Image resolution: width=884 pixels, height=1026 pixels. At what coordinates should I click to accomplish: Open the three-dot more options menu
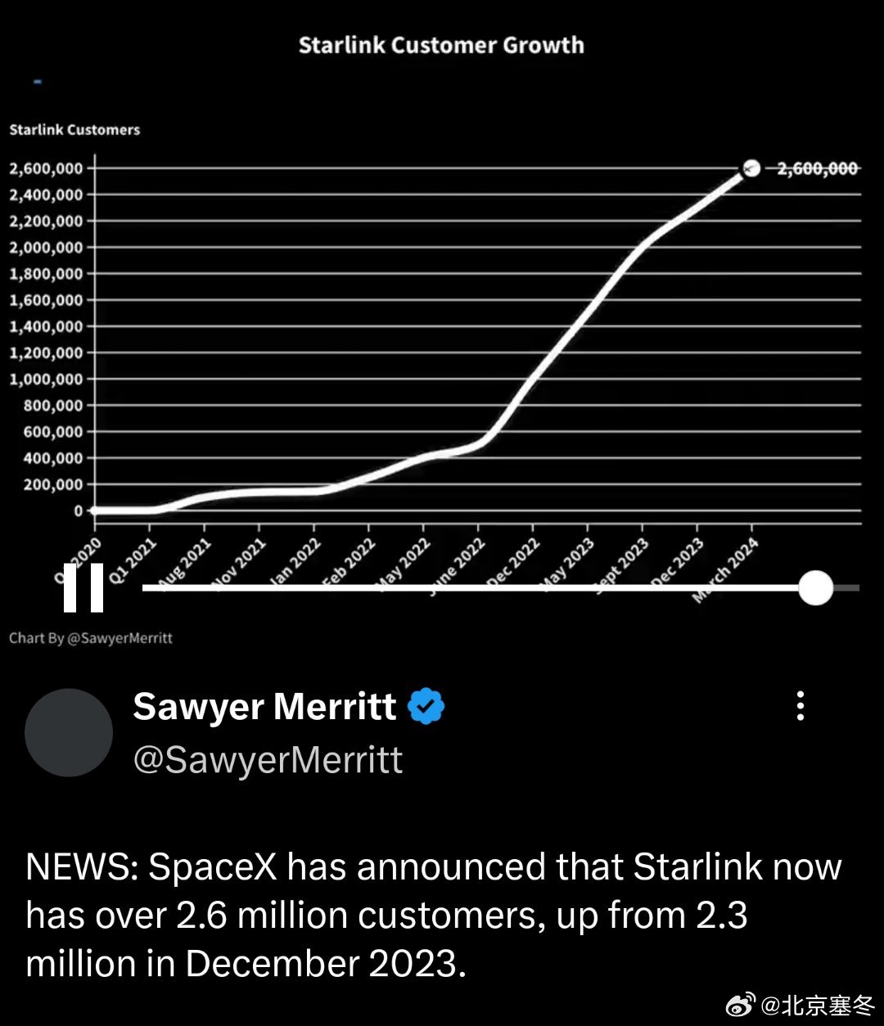801,705
